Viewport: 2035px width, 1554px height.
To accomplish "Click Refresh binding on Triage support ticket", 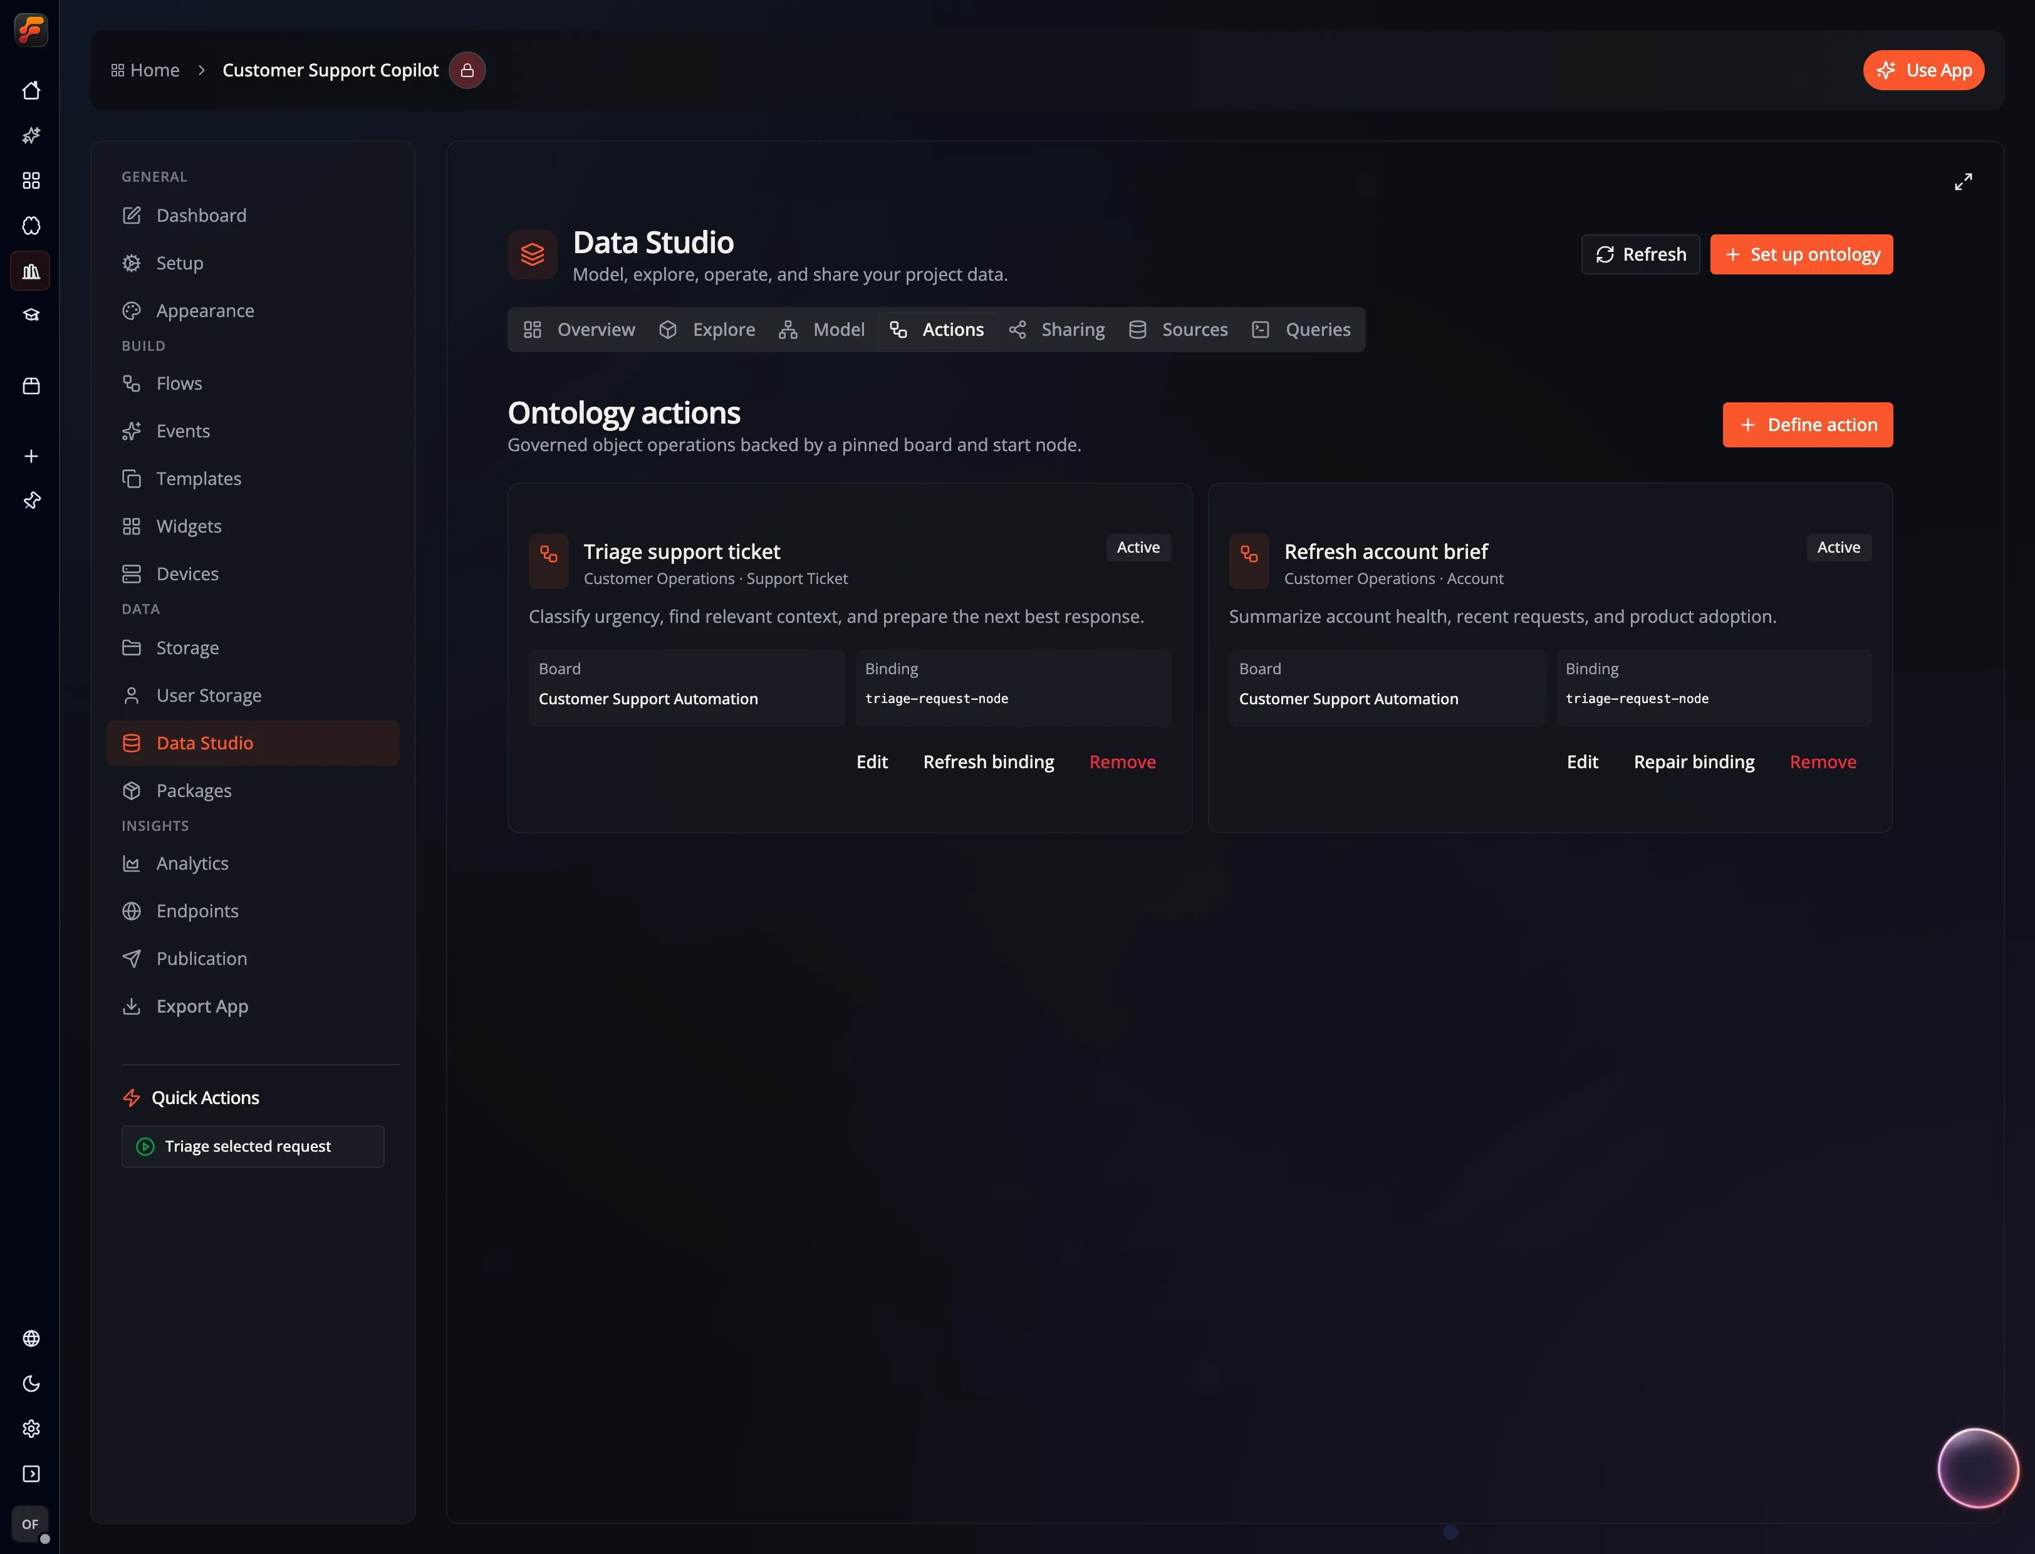I will pyautogui.click(x=988, y=762).
